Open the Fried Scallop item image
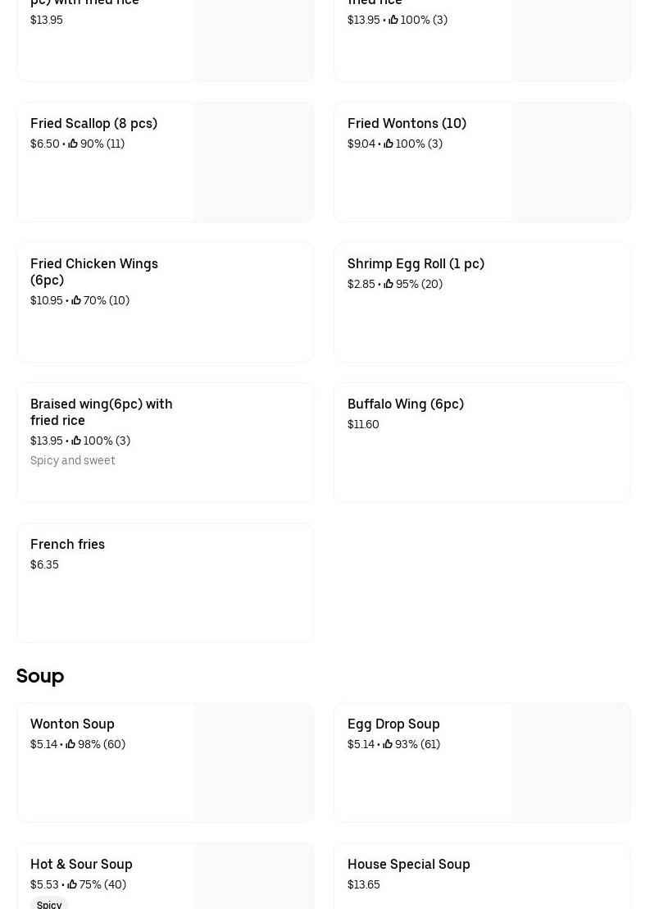 pos(253,162)
